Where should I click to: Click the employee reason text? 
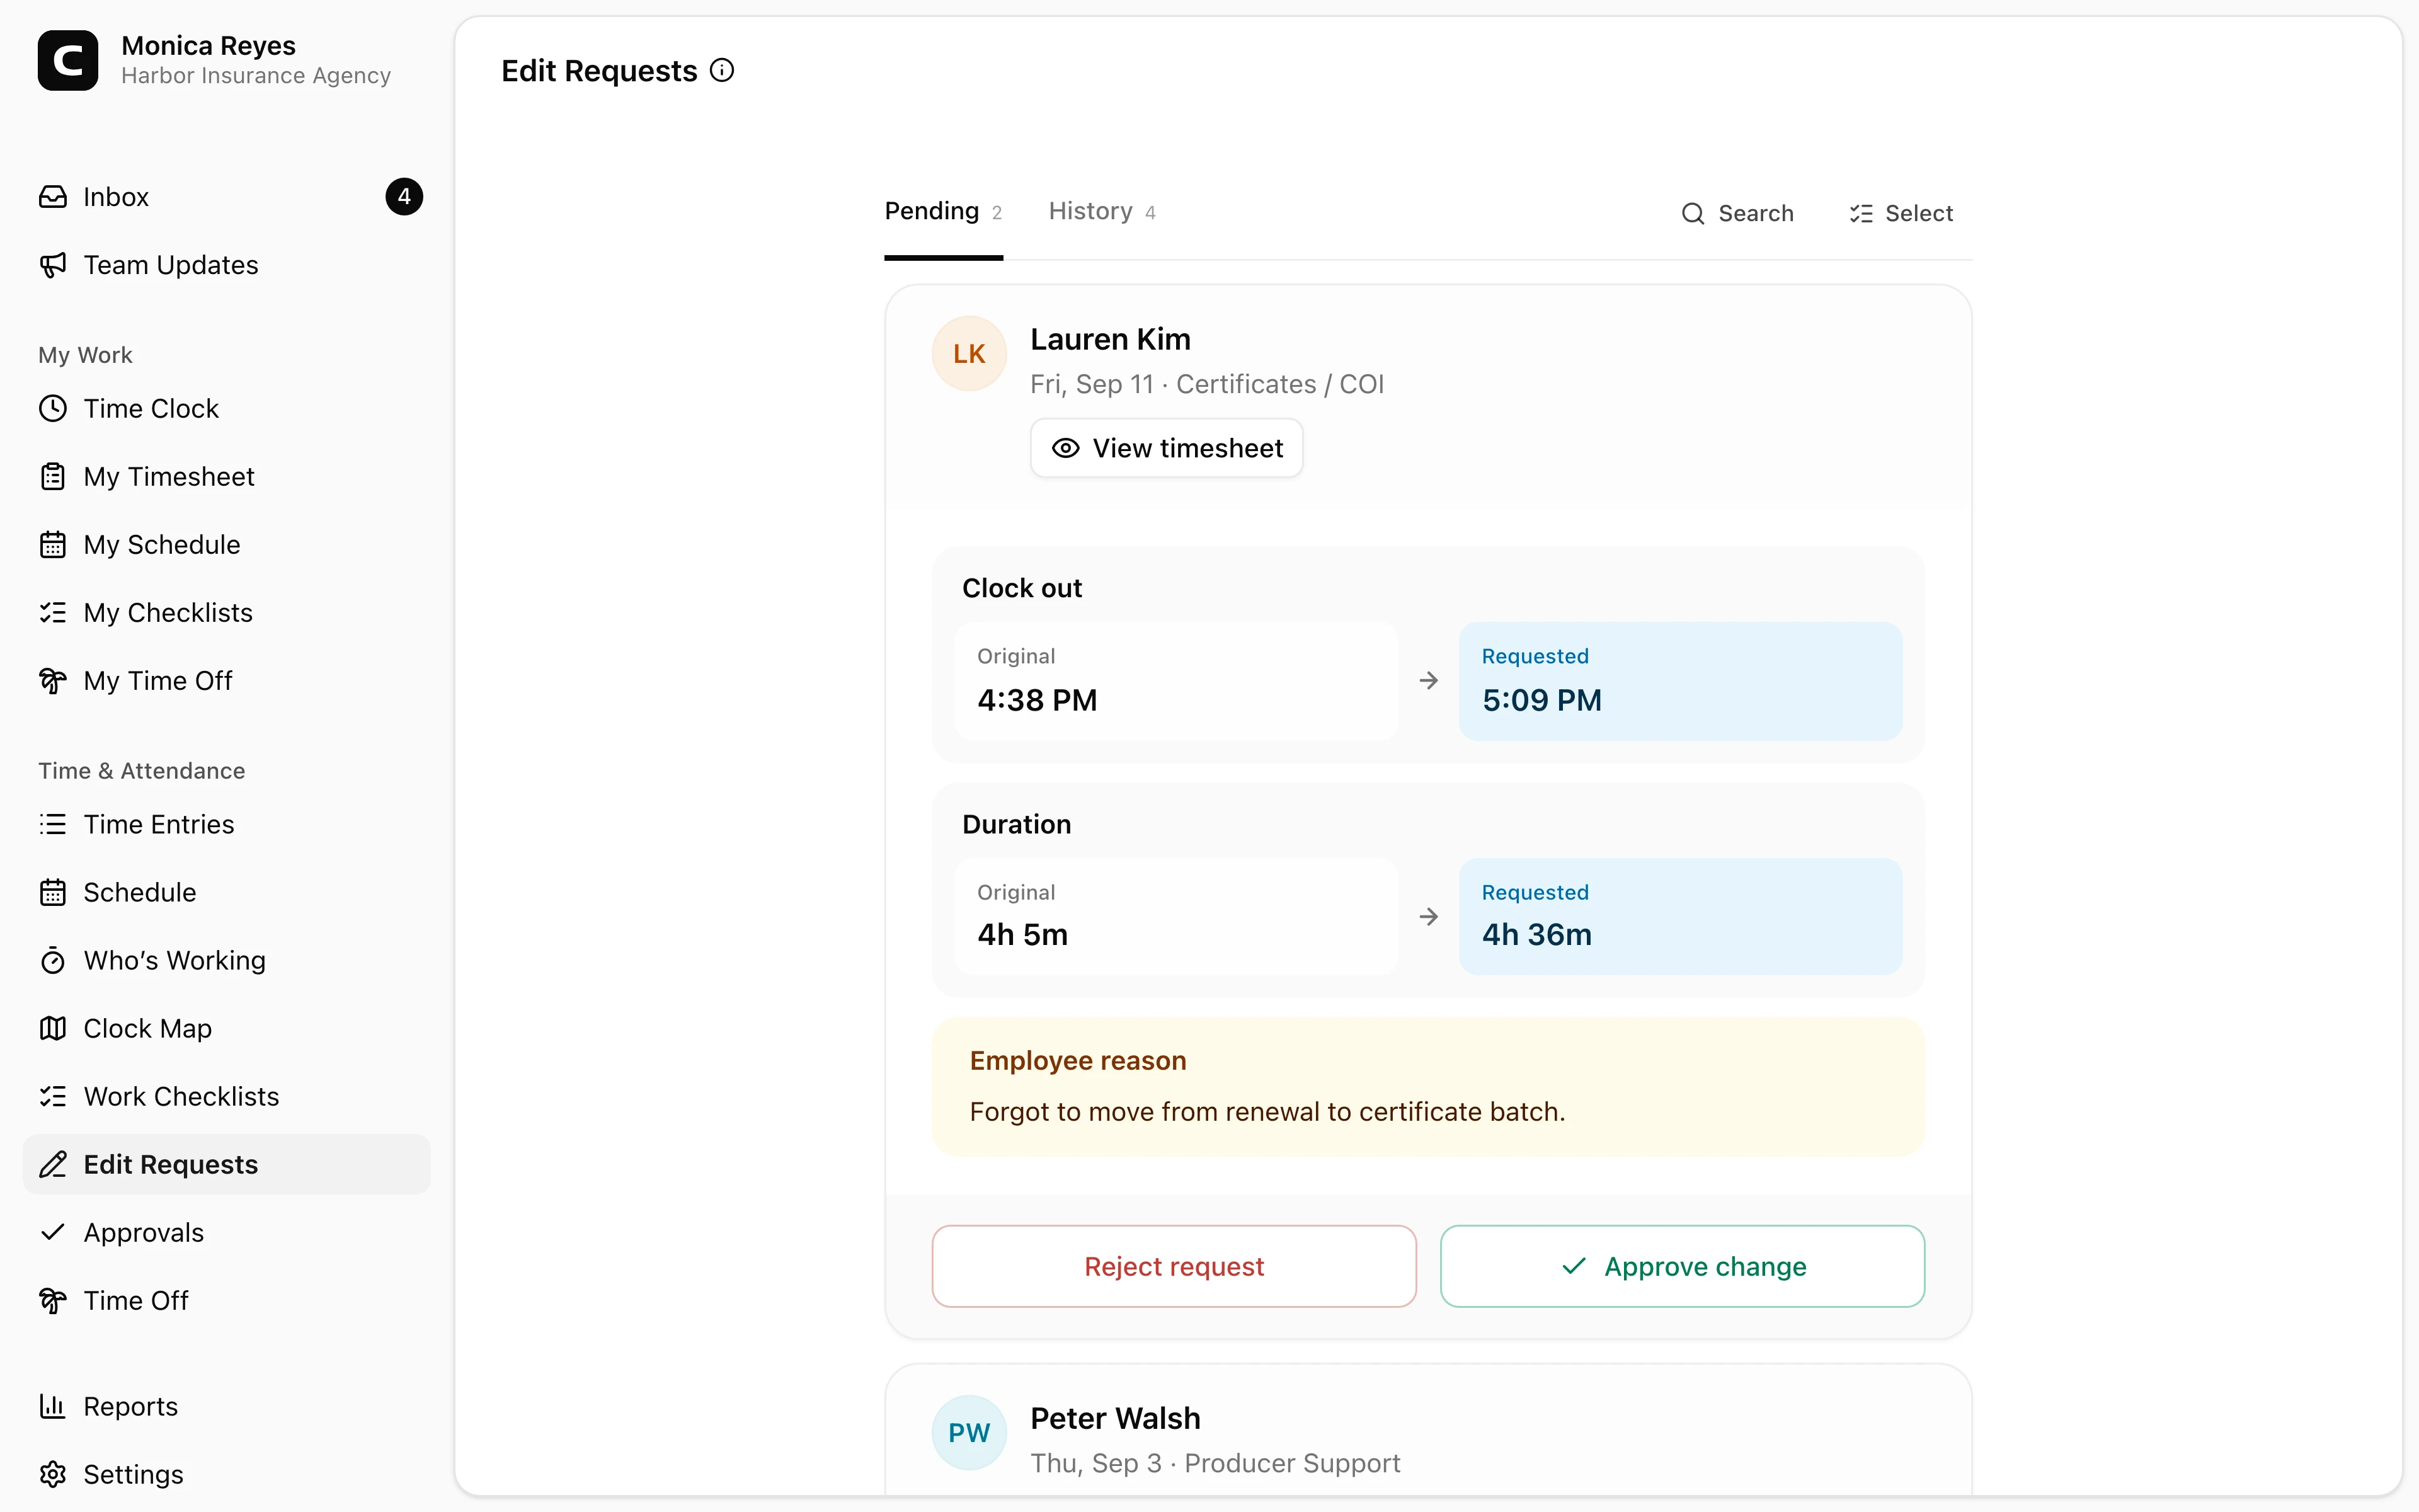click(1266, 1112)
